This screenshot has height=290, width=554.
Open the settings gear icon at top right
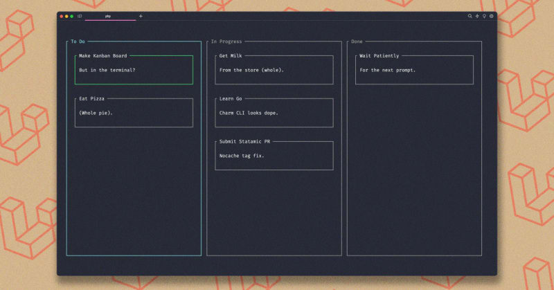(492, 16)
